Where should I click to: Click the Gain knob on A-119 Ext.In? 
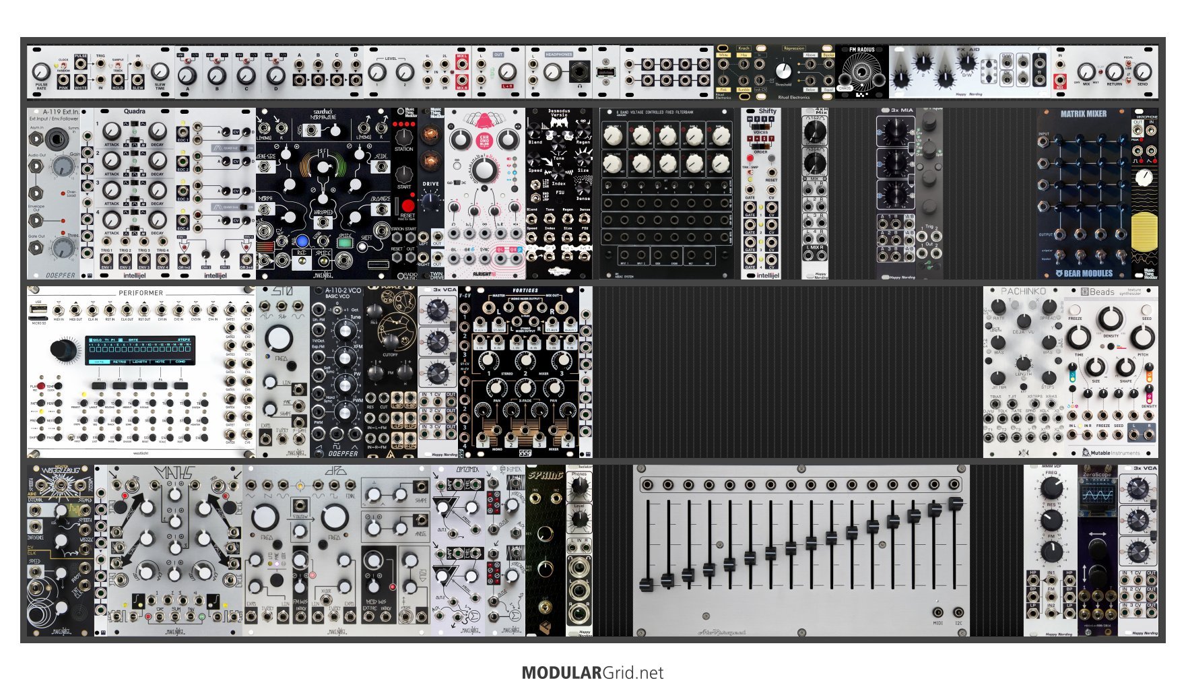coord(63,166)
